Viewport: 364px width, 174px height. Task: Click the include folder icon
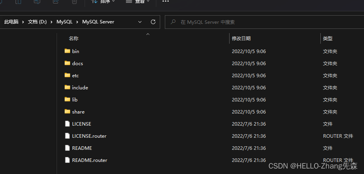67,87
